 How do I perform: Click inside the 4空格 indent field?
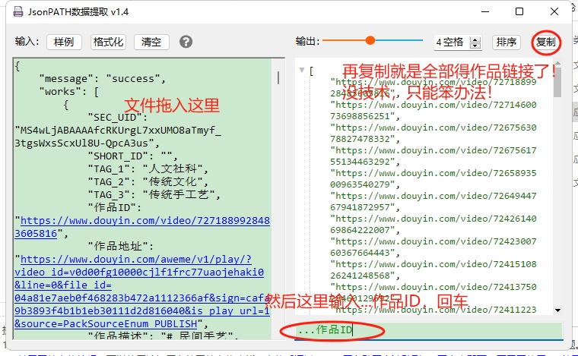[x=451, y=42]
